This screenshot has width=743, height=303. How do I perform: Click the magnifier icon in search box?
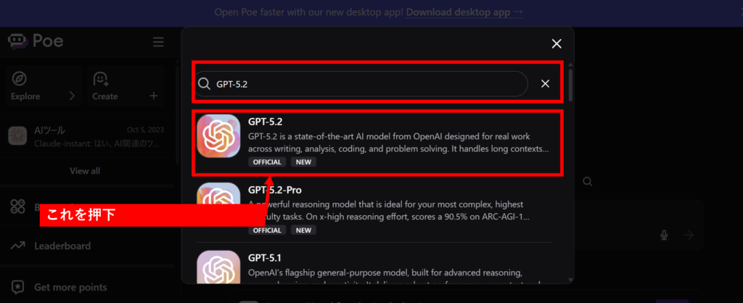[x=204, y=84]
